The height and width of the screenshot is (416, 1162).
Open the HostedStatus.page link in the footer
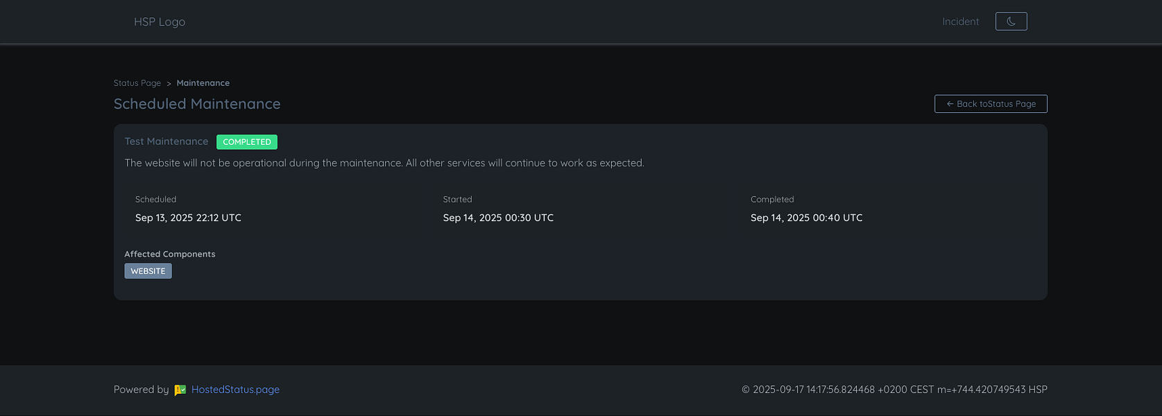[235, 390]
